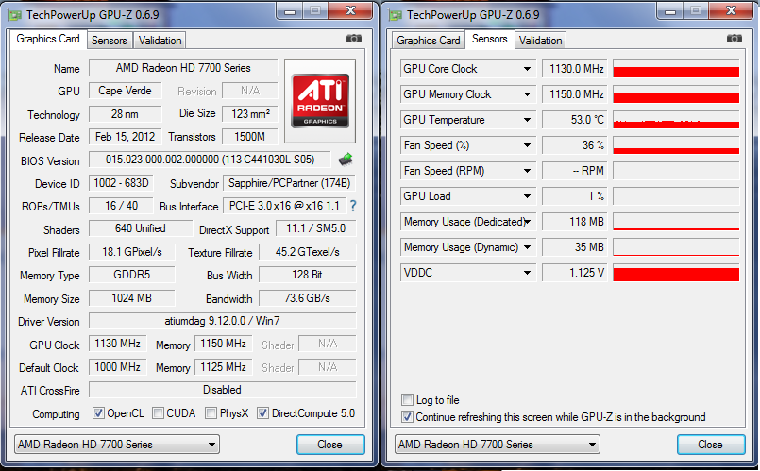Click the Texture Fillrate value 45.2 GTexel/s
The width and height of the screenshot is (760, 471).
[x=307, y=252]
